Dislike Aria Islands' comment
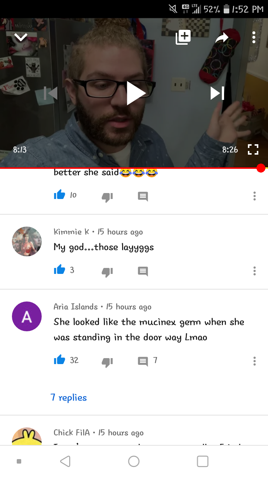This screenshot has height=477, width=268. point(107,361)
